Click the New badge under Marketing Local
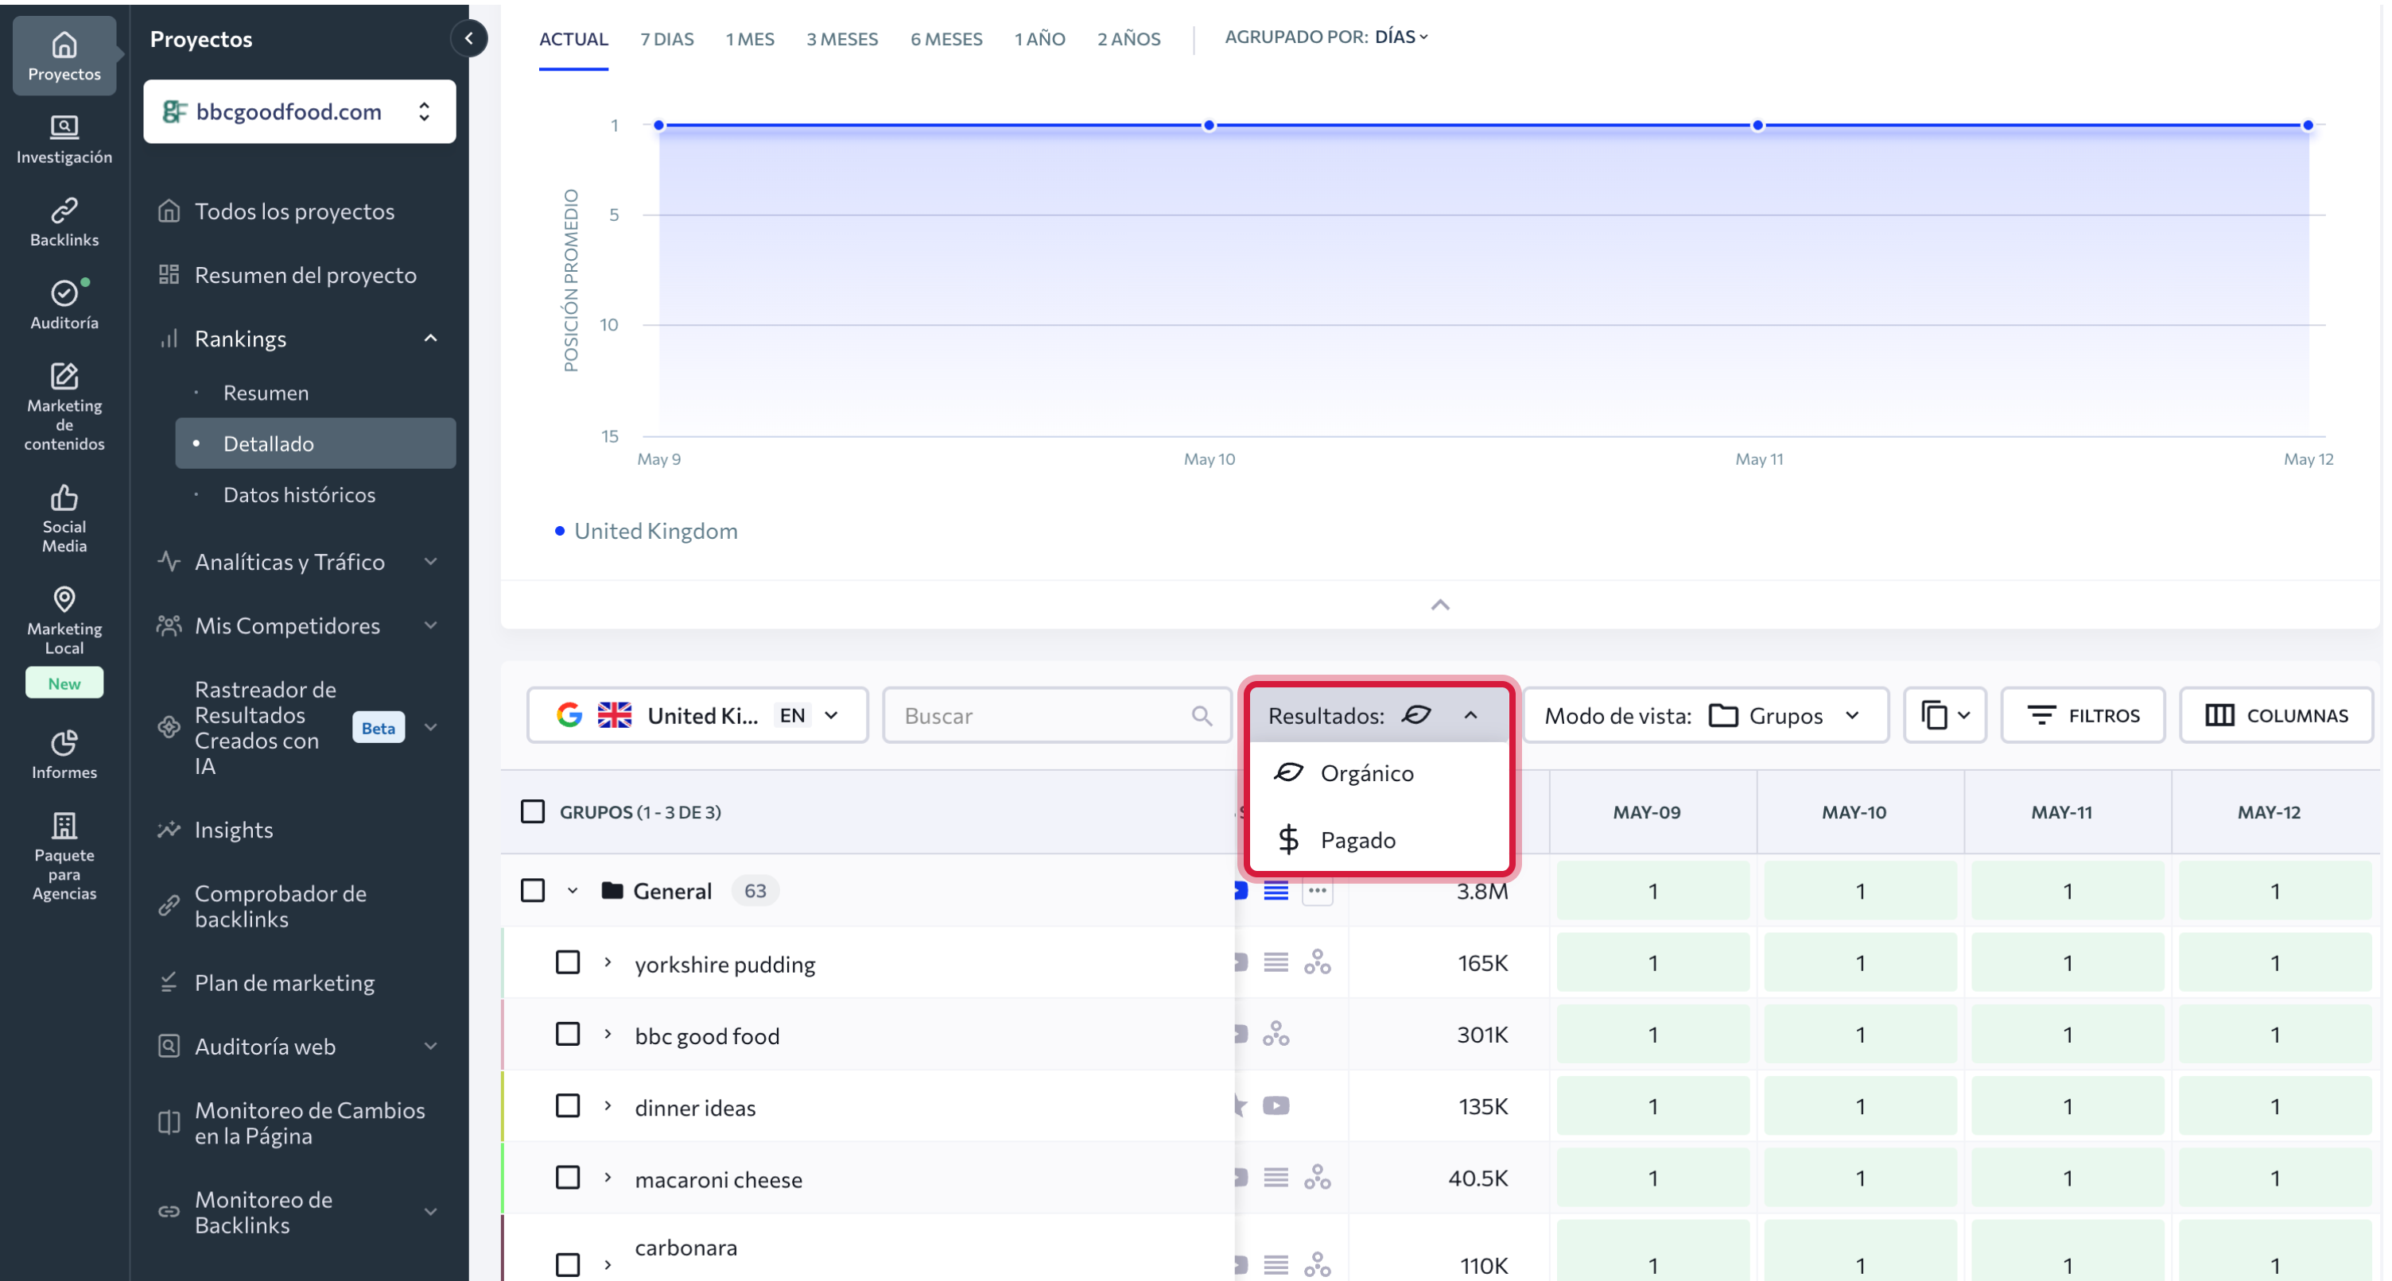 (64, 683)
